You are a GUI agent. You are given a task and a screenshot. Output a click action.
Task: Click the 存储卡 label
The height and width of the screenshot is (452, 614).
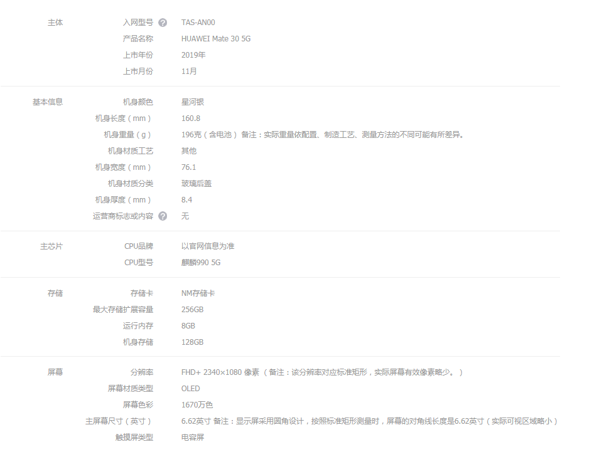click(142, 293)
